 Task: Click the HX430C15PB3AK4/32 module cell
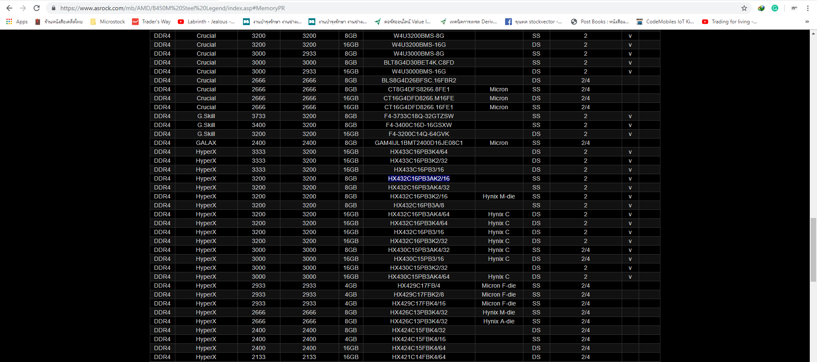pos(419,250)
